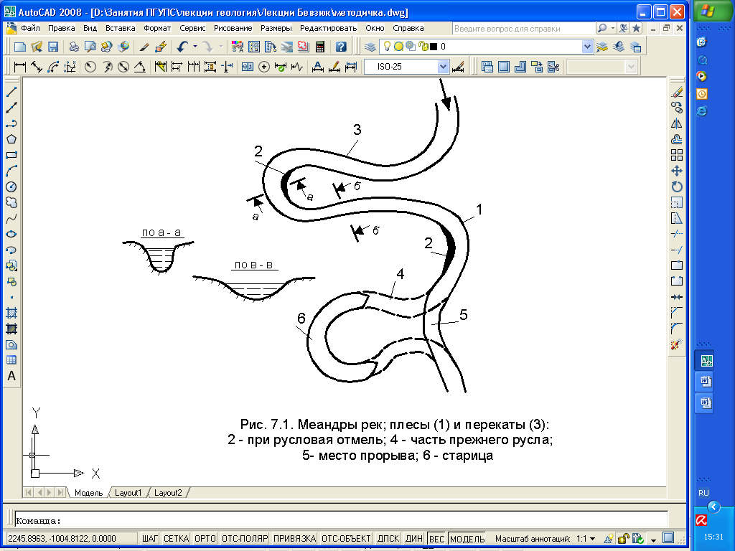Select the Circle draw tool
This screenshot has height=551, width=735.
[x=11, y=187]
